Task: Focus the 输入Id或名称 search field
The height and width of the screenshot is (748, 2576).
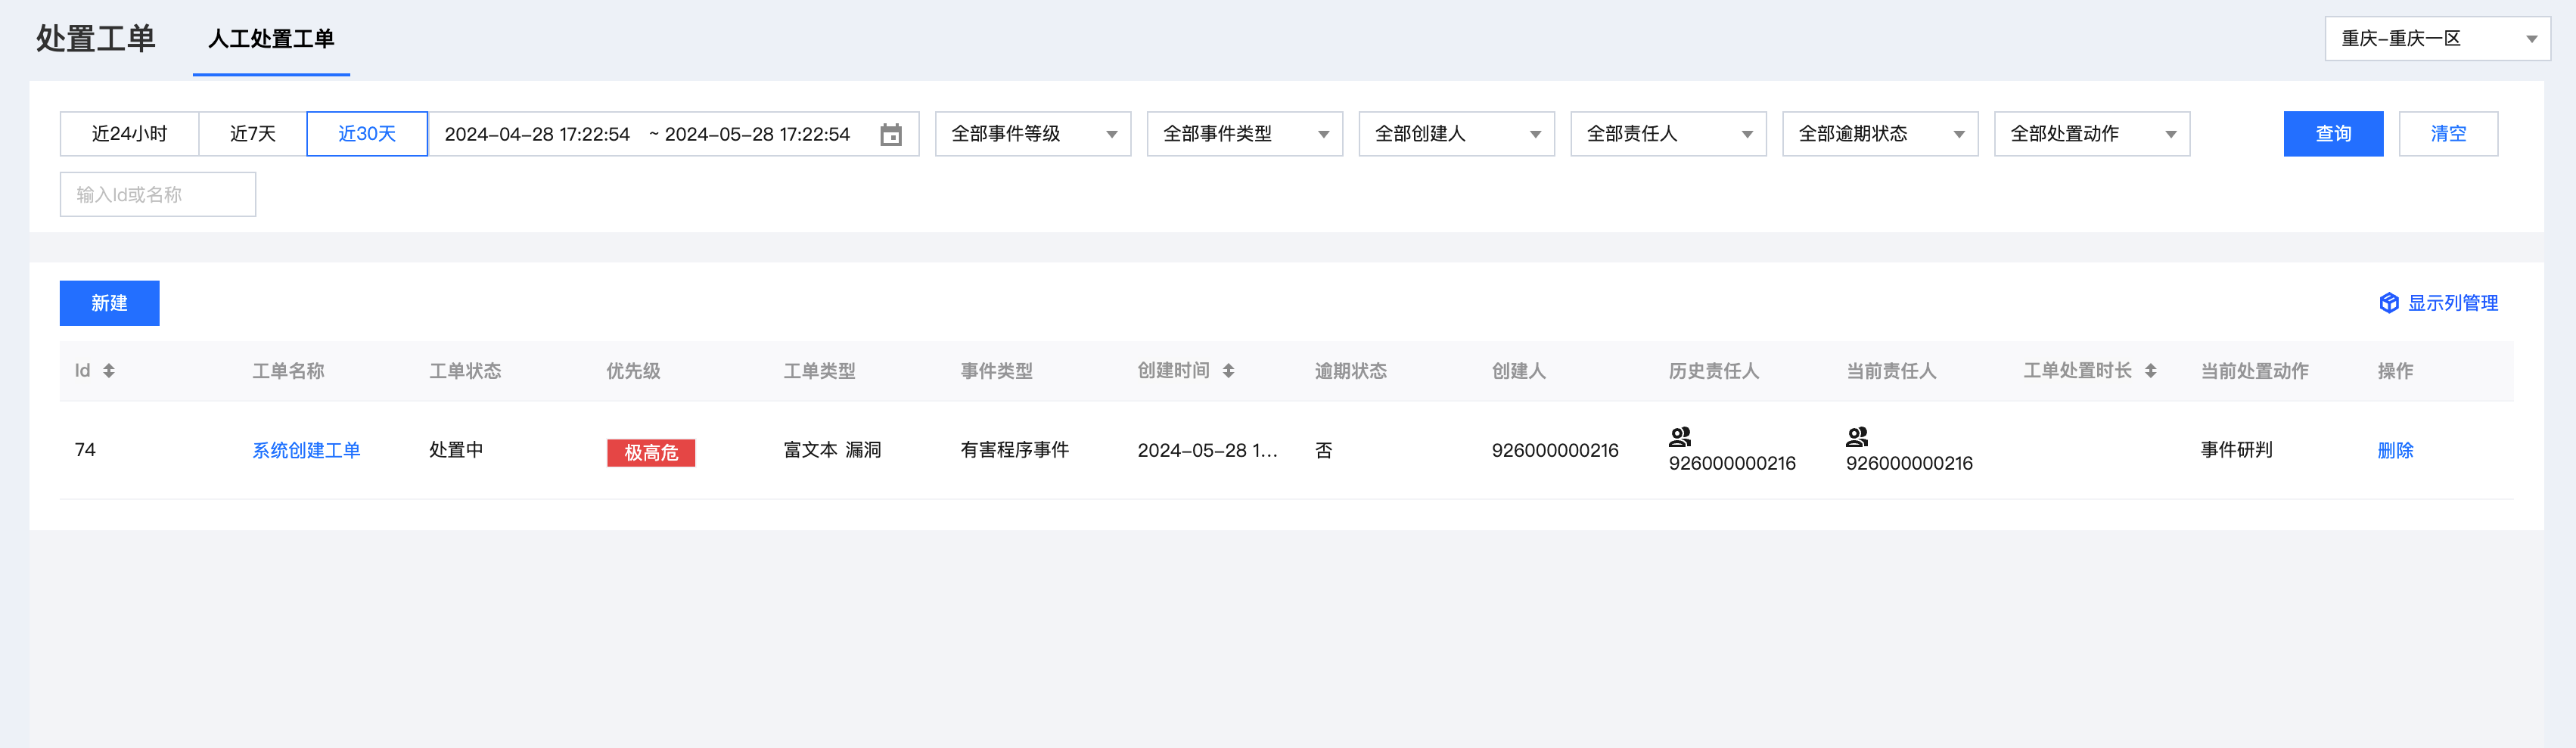Action: 158,195
